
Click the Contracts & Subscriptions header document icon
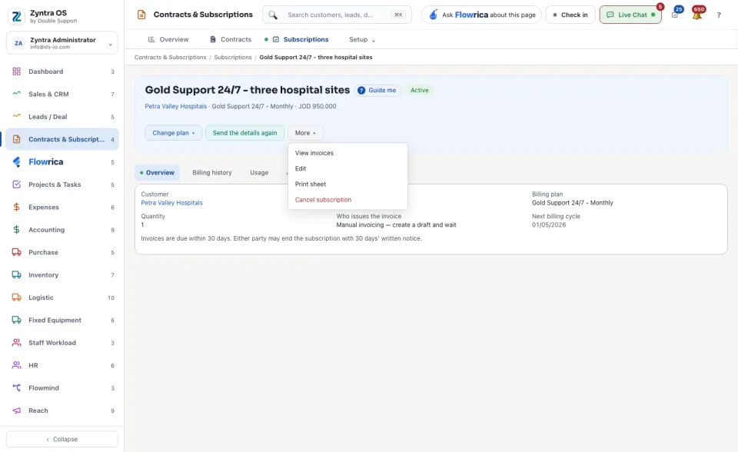(x=141, y=15)
